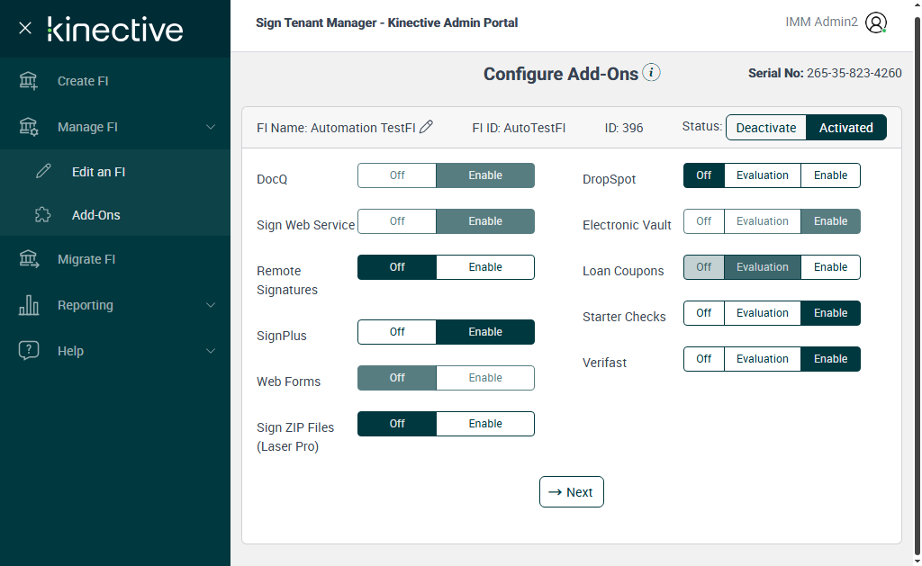922x566 pixels.
Task: Click the Sign Tenant Manager page title
Action: pyautogui.click(x=387, y=22)
